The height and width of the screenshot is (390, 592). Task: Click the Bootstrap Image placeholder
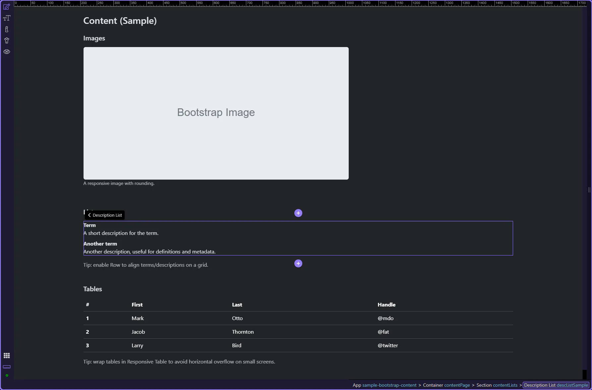coord(216,113)
